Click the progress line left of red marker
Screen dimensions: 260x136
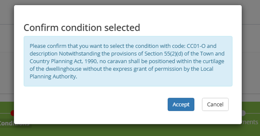[4, 113]
